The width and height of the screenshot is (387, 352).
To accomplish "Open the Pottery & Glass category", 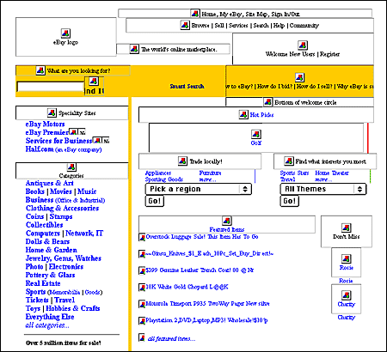I will pos(50,275).
